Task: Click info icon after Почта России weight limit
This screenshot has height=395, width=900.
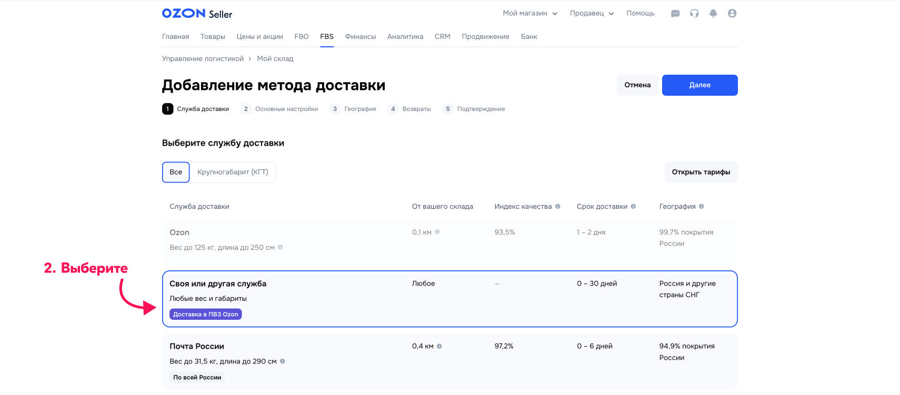Action: pyautogui.click(x=283, y=361)
